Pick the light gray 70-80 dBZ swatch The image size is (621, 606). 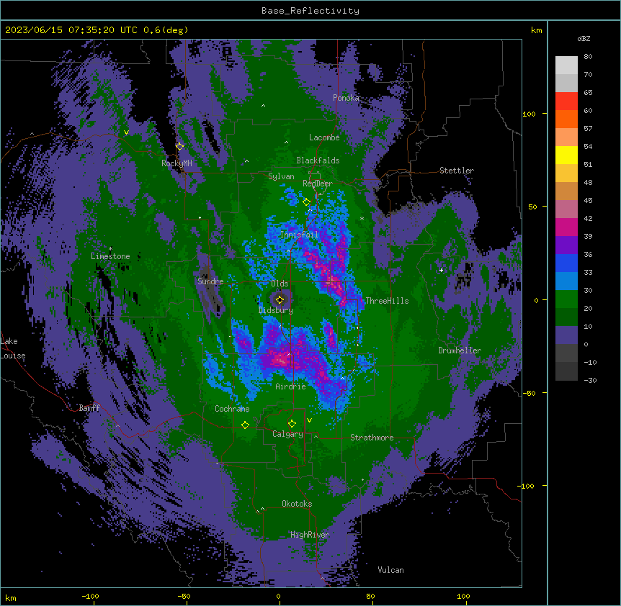tap(566, 65)
